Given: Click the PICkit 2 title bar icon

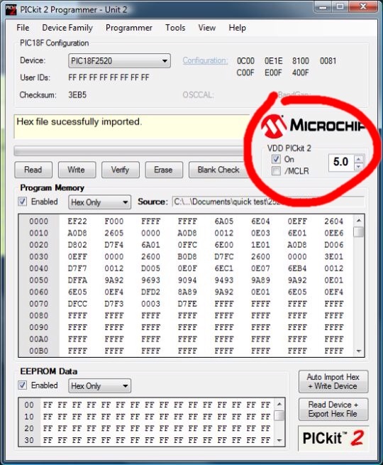Looking at the screenshot, I should 11,10.
